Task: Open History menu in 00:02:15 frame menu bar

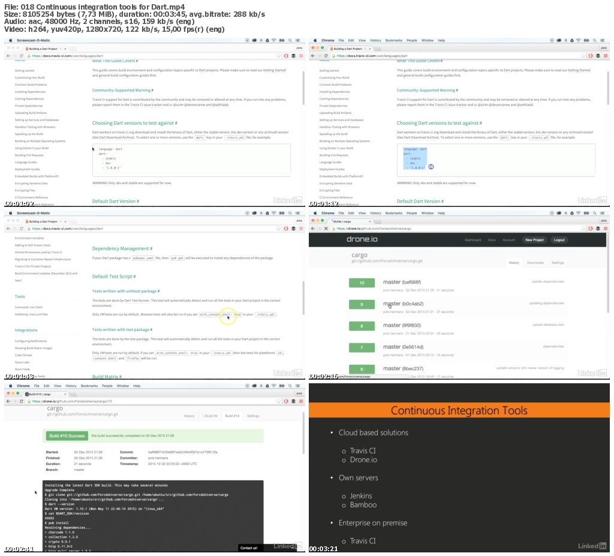Action: click(x=375, y=213)
